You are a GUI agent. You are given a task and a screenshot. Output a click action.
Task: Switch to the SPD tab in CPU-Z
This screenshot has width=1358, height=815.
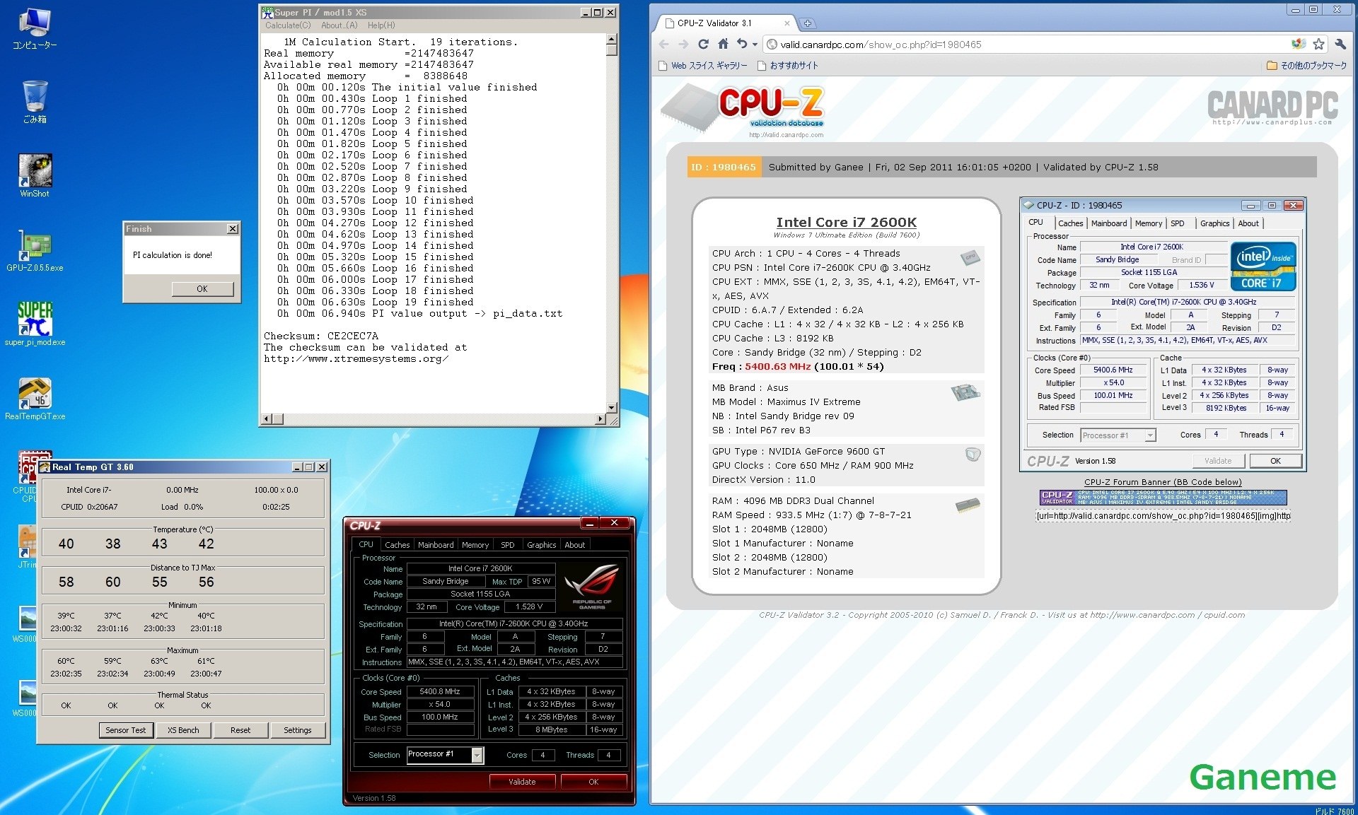pos(507,545)
